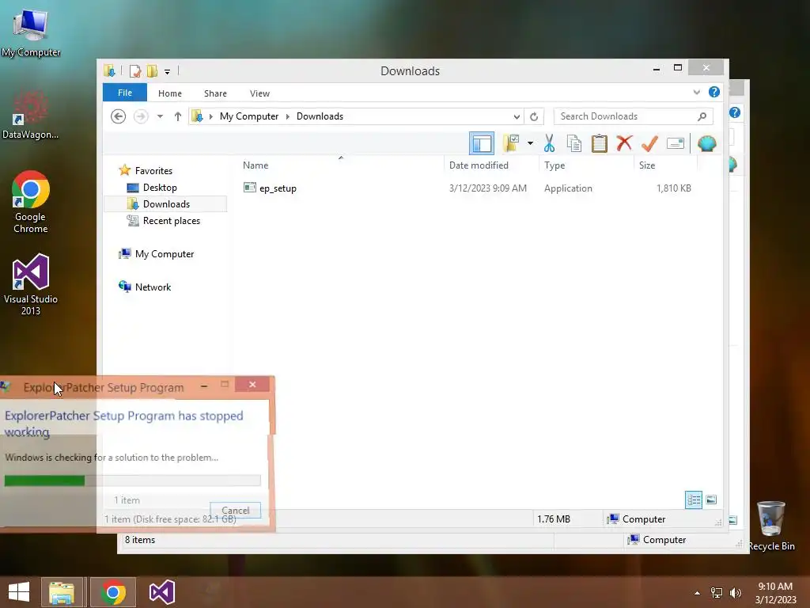
Task: Select Downloads in navigation pane
Action: (165, 204)
